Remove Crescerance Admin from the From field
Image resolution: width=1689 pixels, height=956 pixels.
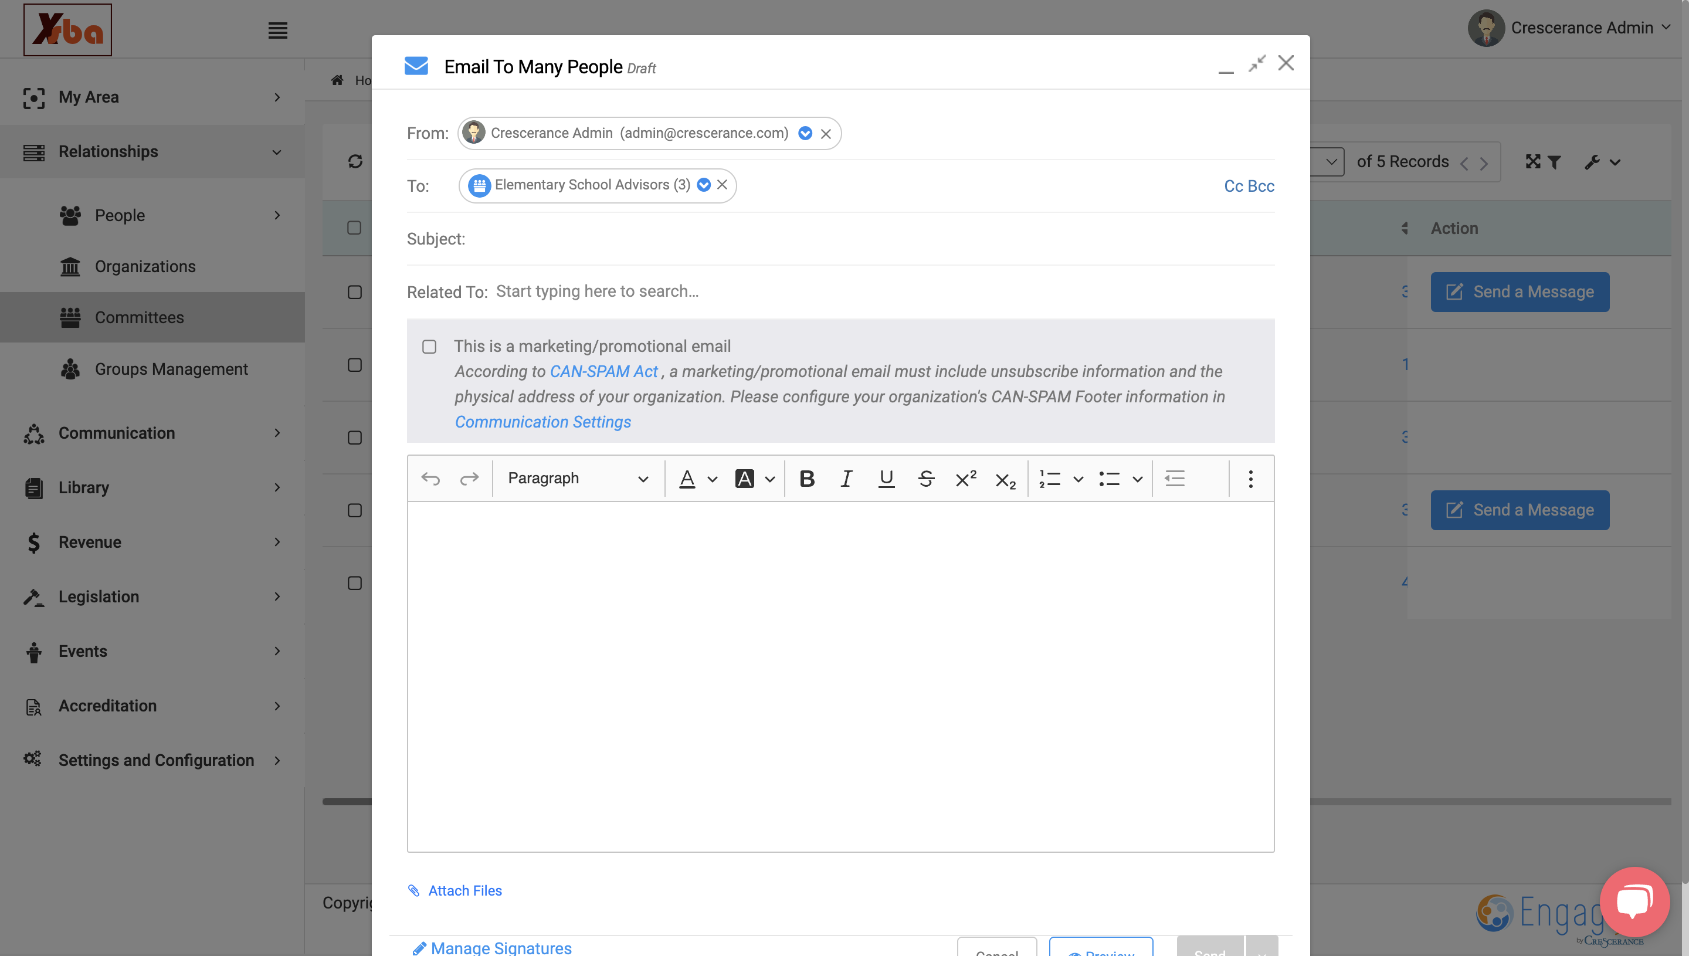pos(826,134)
